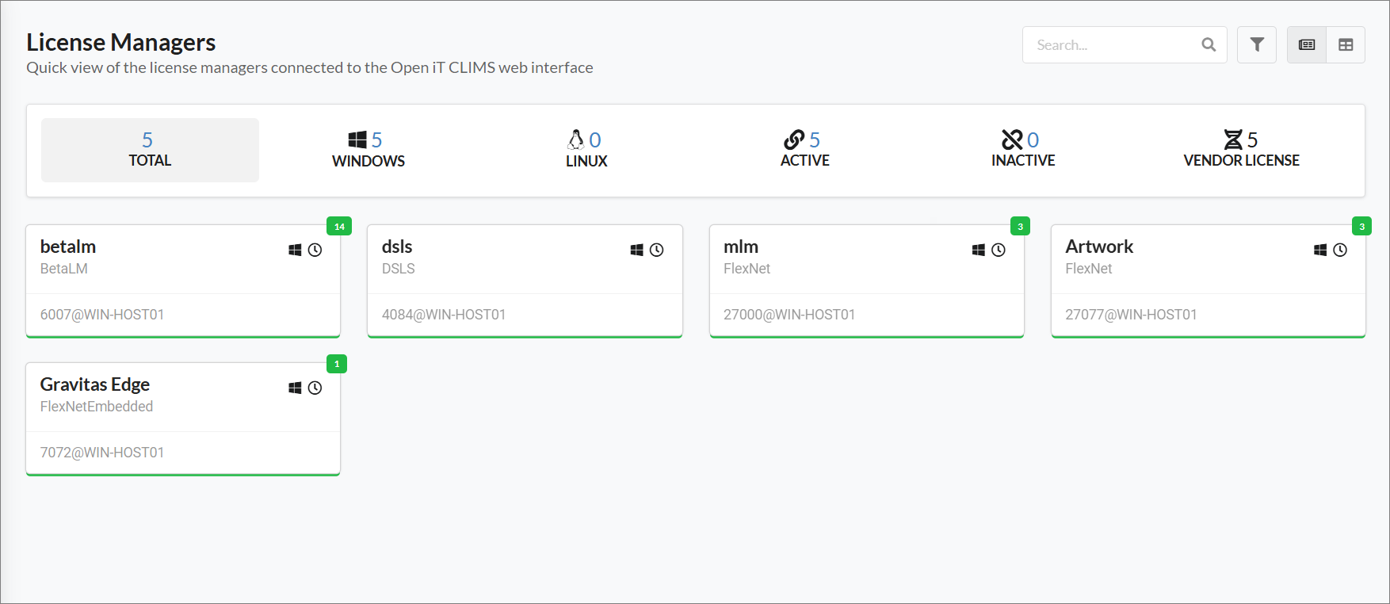Click the green 3 badge on mlm

(1020, 227)
